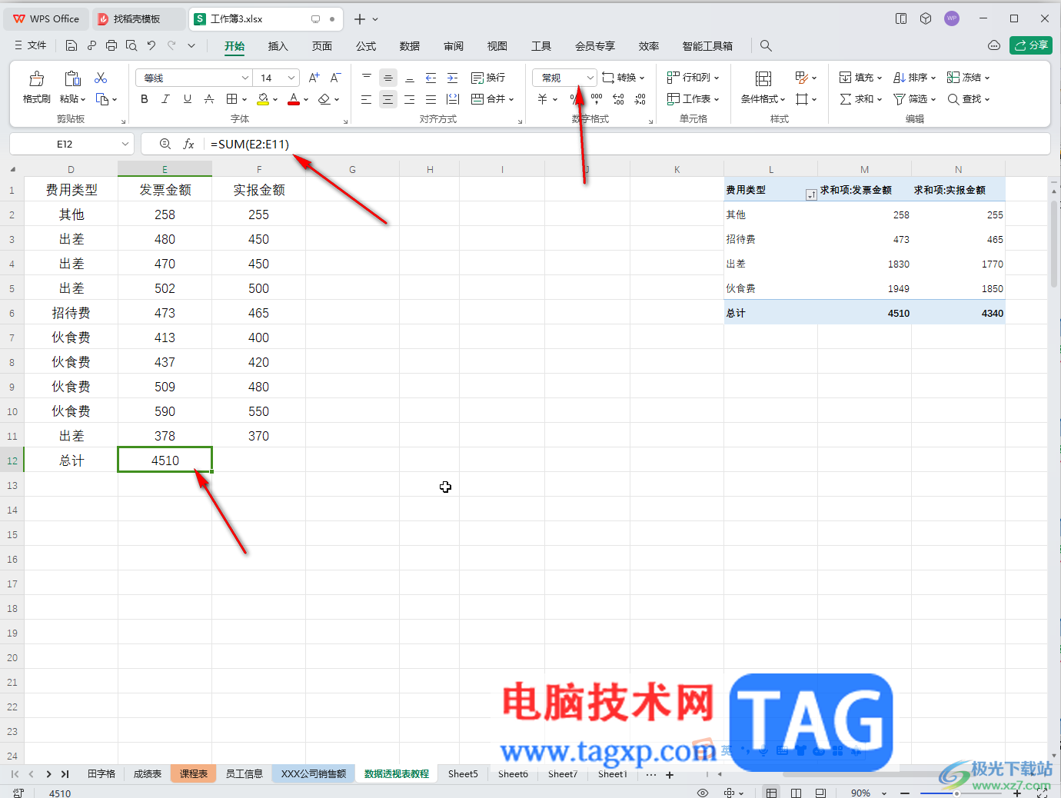Click the Save icon in quick toolbar
Viewport: 1061px width, 798px height.
pyautogui.click(x=72, y=45)
